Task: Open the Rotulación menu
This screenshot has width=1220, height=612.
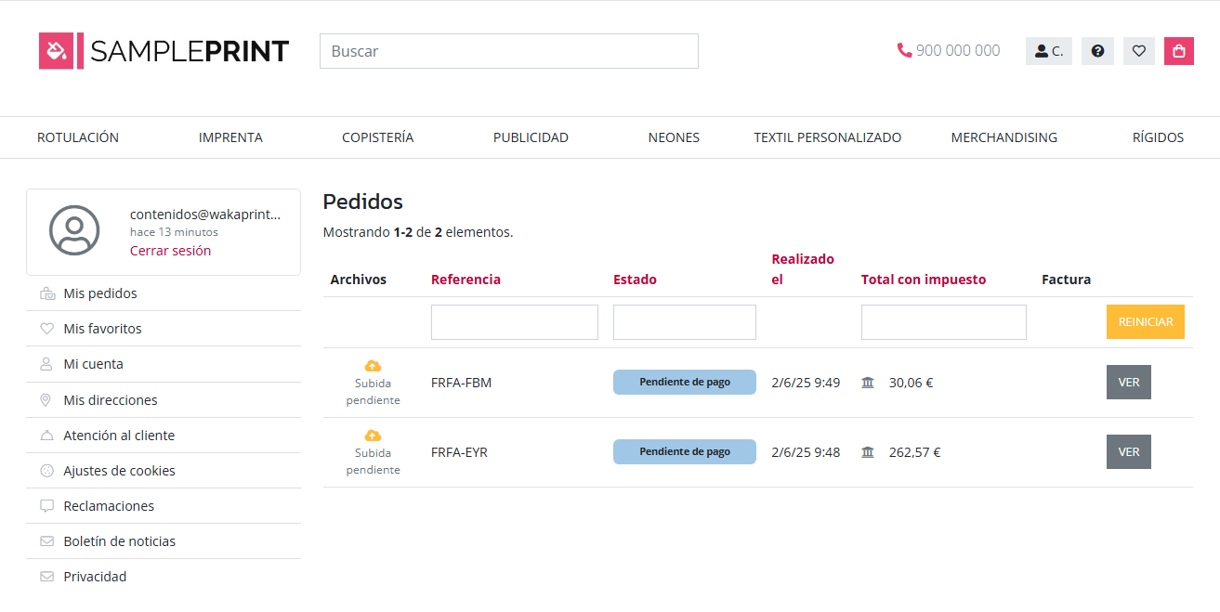Action: click(78, 137)
